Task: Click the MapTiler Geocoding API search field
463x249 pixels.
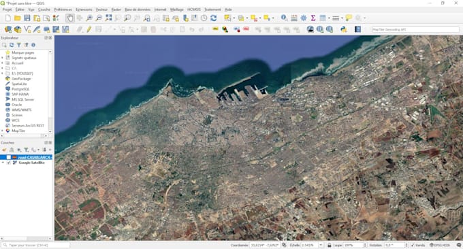Action: click(x=415, y=29)
